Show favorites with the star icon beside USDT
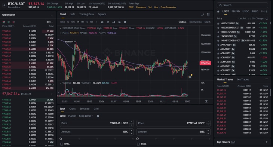The width and height of the screenshot is (273, 147). click(218, 12)
